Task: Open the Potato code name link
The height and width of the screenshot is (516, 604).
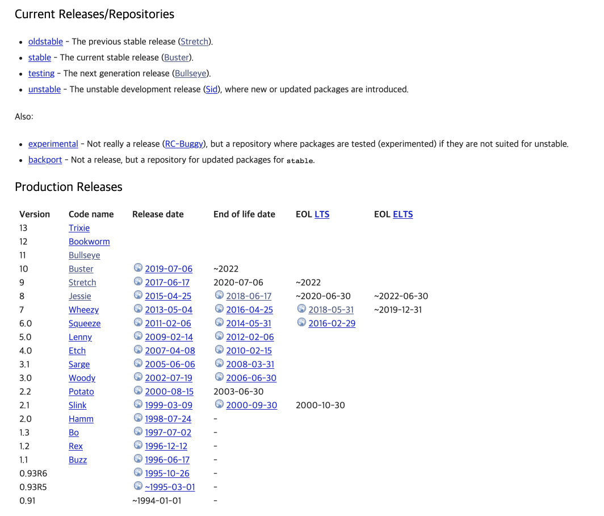Action: click(81, 392)
